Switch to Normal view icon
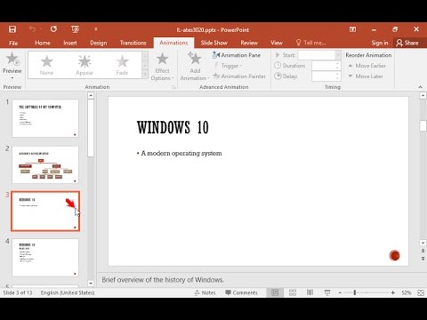 click(275, 292)
